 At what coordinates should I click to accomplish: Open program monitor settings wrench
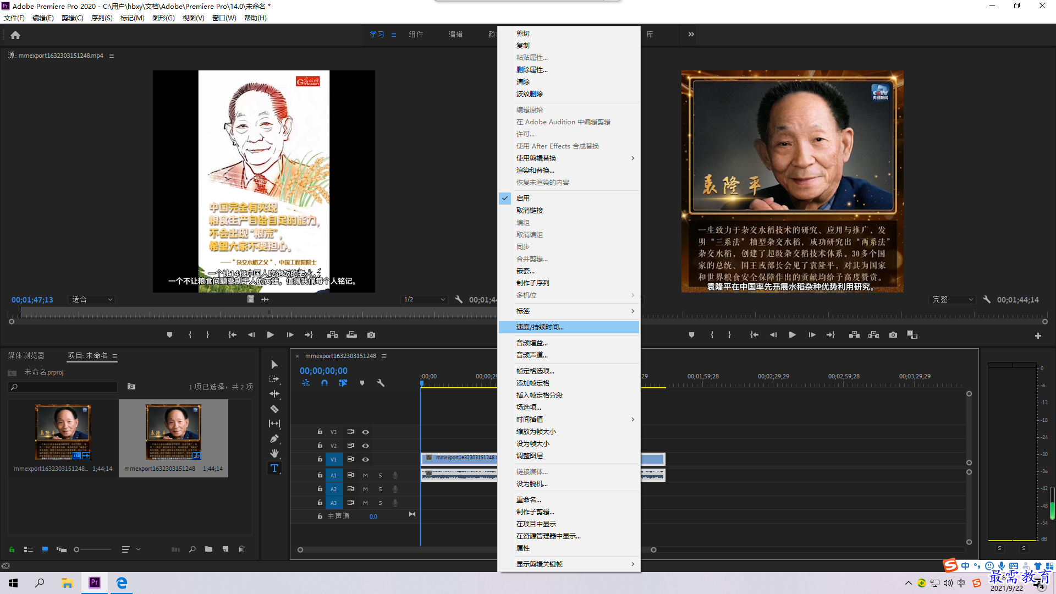[x=987, y=299]
